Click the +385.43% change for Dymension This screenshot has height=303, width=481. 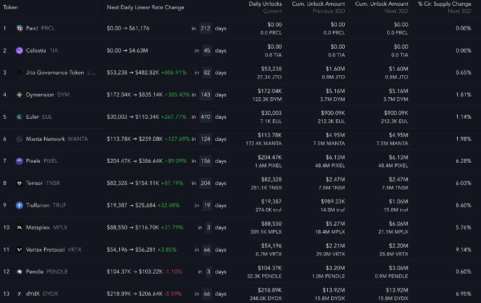coord(177,94)
